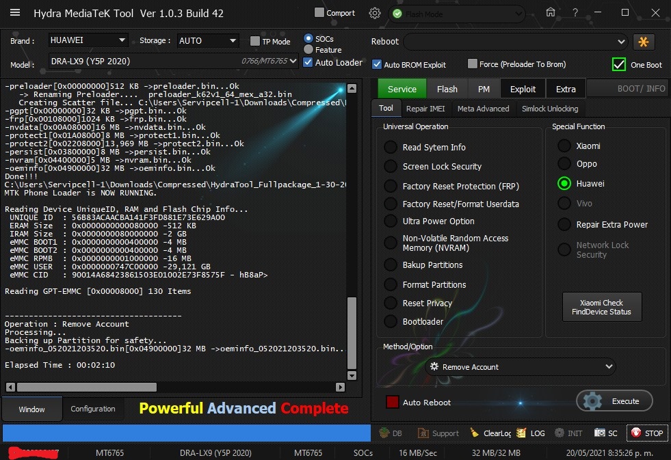Open the Reboot dropdown
671x460 pixels.
516,42
